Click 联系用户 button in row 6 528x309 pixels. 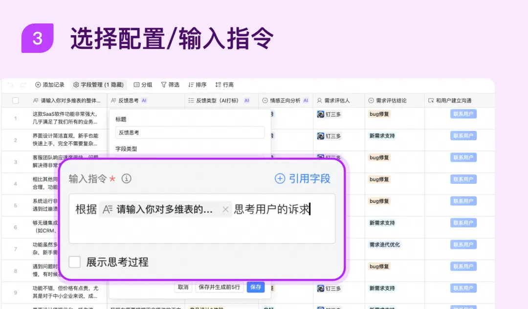463,223
